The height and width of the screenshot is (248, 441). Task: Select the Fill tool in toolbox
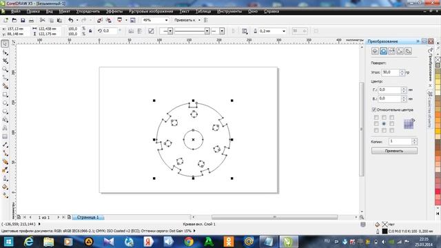tap(5, 187)
